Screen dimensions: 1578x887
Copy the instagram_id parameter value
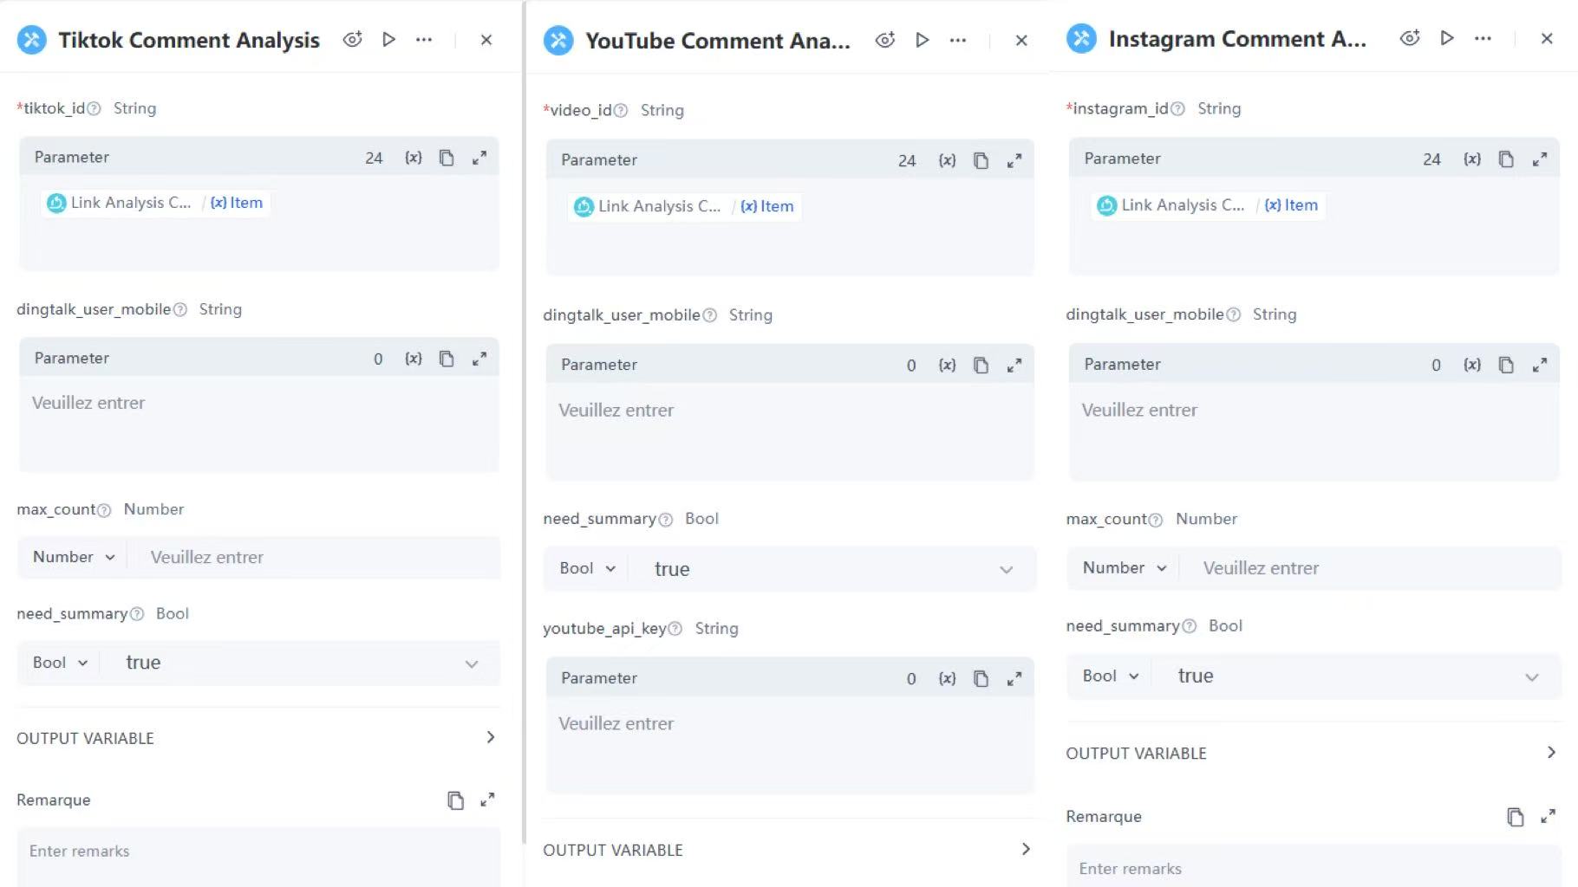pos(1506,159)
